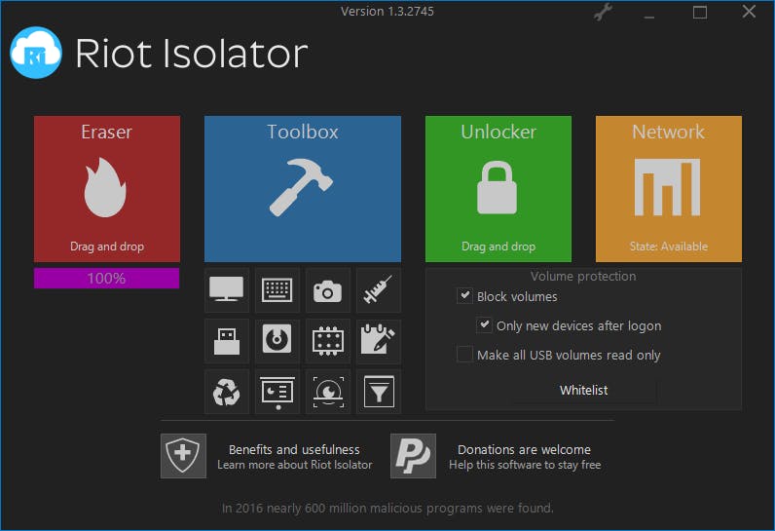Click the notepad with pencil icon
This screenshot has height=531, width=775.
click(379, 341)
